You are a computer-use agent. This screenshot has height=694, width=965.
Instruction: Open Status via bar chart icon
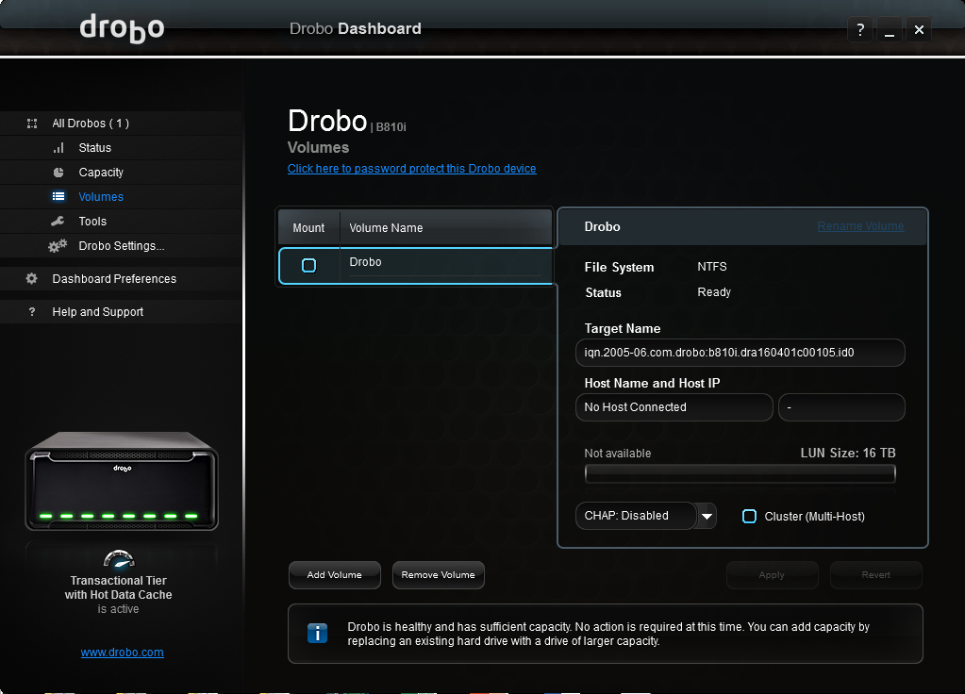pyautogui.click(x=59, y=148)
